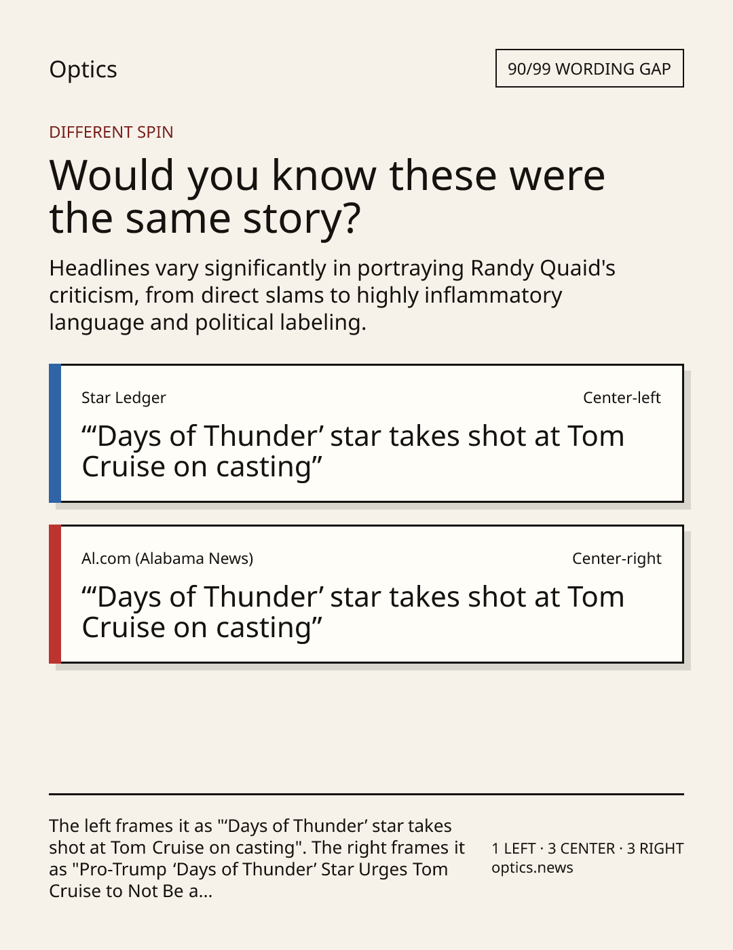Screen dimensions: 733x950
Task: Click the Star Ledger source name
Action: tap(124, 398)
